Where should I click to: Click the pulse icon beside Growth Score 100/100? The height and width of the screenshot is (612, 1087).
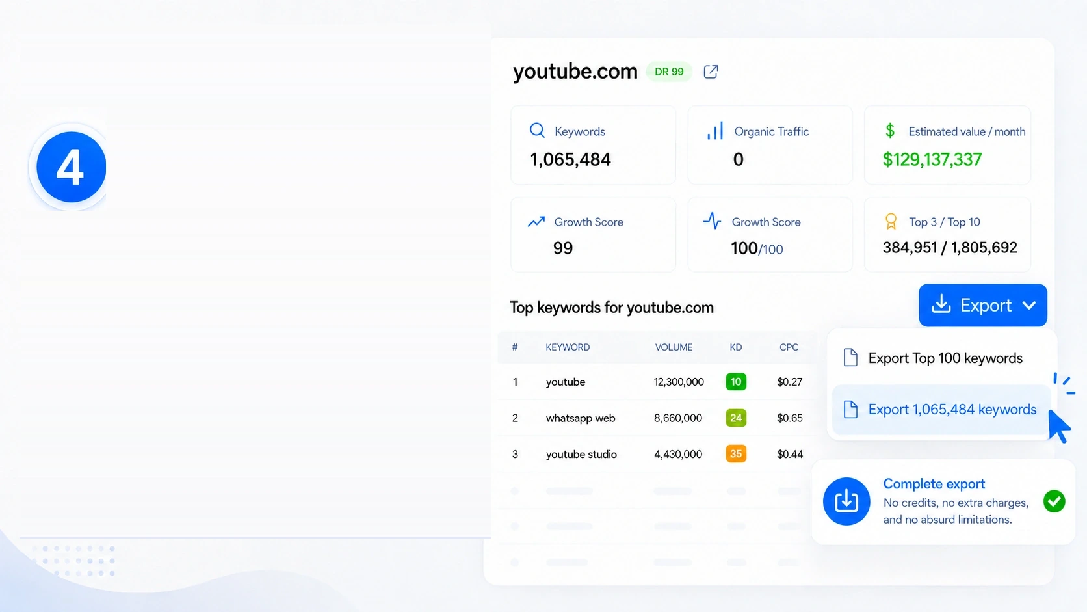tap(712, 221)
